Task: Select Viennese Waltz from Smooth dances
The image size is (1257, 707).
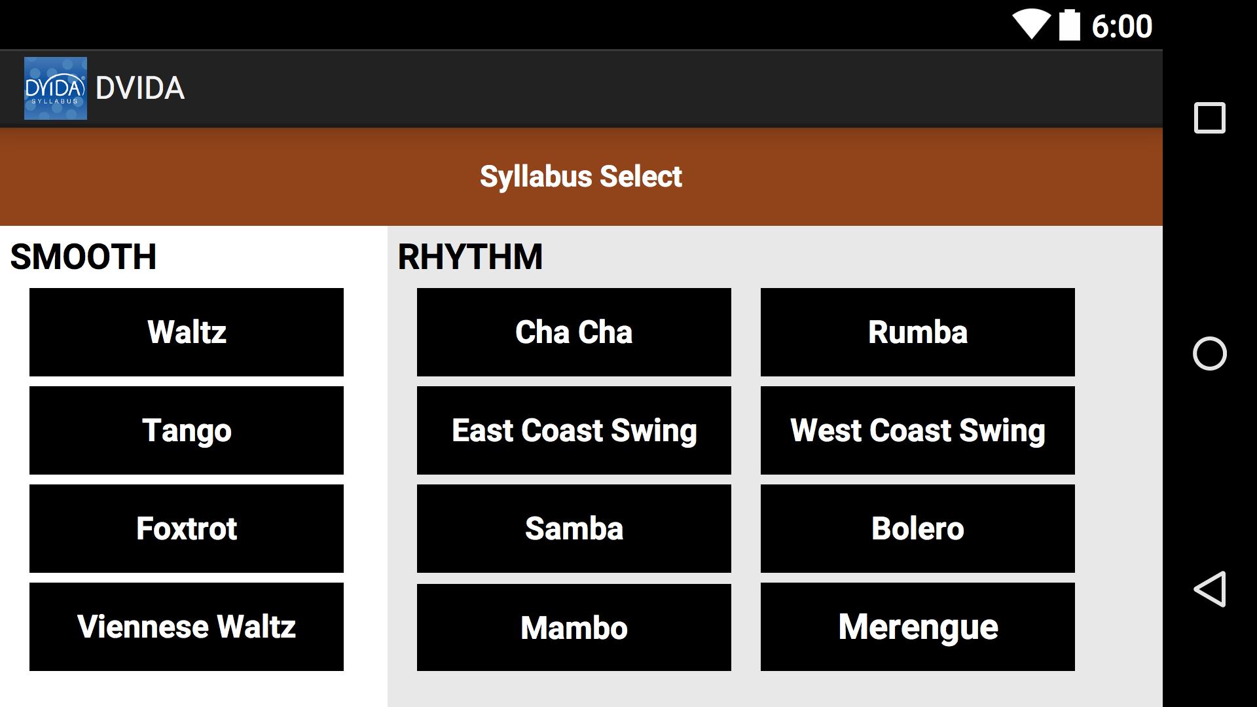Action: [x=187, y=626]
